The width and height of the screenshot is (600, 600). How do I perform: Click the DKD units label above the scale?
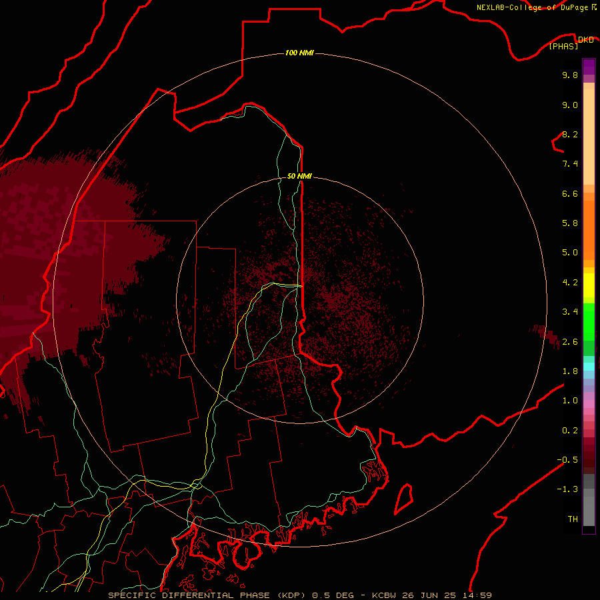click(585, 40)
